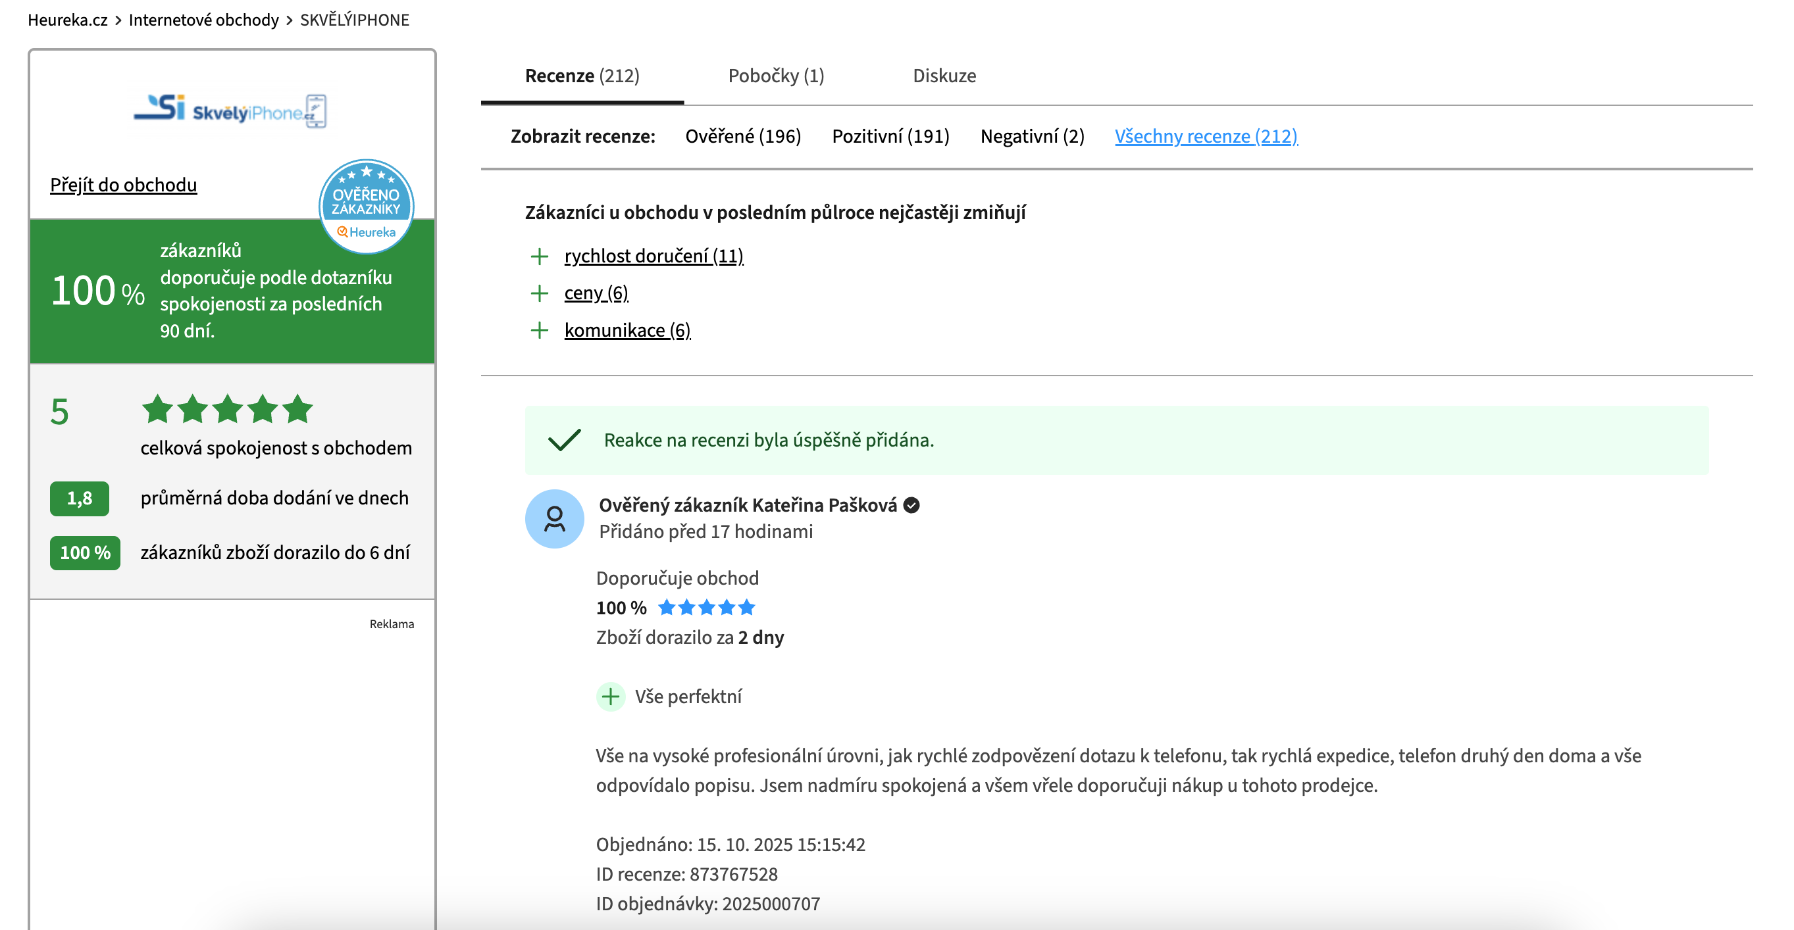Screen dimensions: 1794x930
Task: Click the Ověřeno zákazníky Heureka badge
Action: (x=367, y=206)
